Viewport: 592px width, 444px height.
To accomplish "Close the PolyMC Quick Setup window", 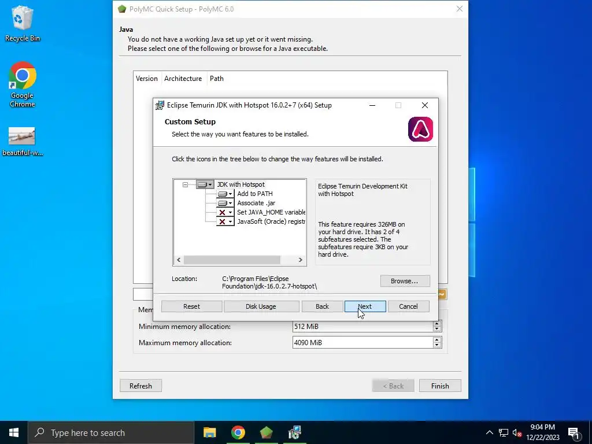I will [x=460, y=9].
